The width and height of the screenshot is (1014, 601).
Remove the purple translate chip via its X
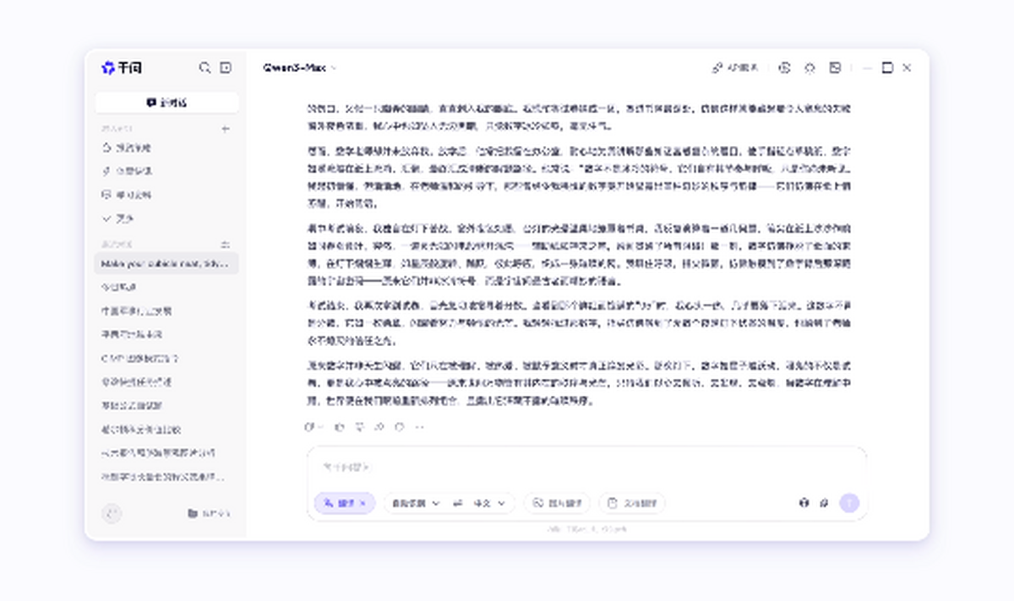tap(363, 503)
